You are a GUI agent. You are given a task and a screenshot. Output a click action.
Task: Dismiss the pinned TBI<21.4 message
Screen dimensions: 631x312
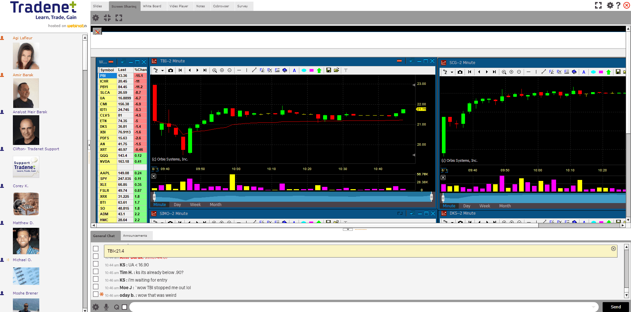[x=614, y=249]
